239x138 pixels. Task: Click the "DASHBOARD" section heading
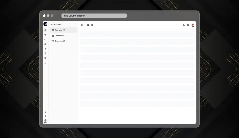pos(56,24)
